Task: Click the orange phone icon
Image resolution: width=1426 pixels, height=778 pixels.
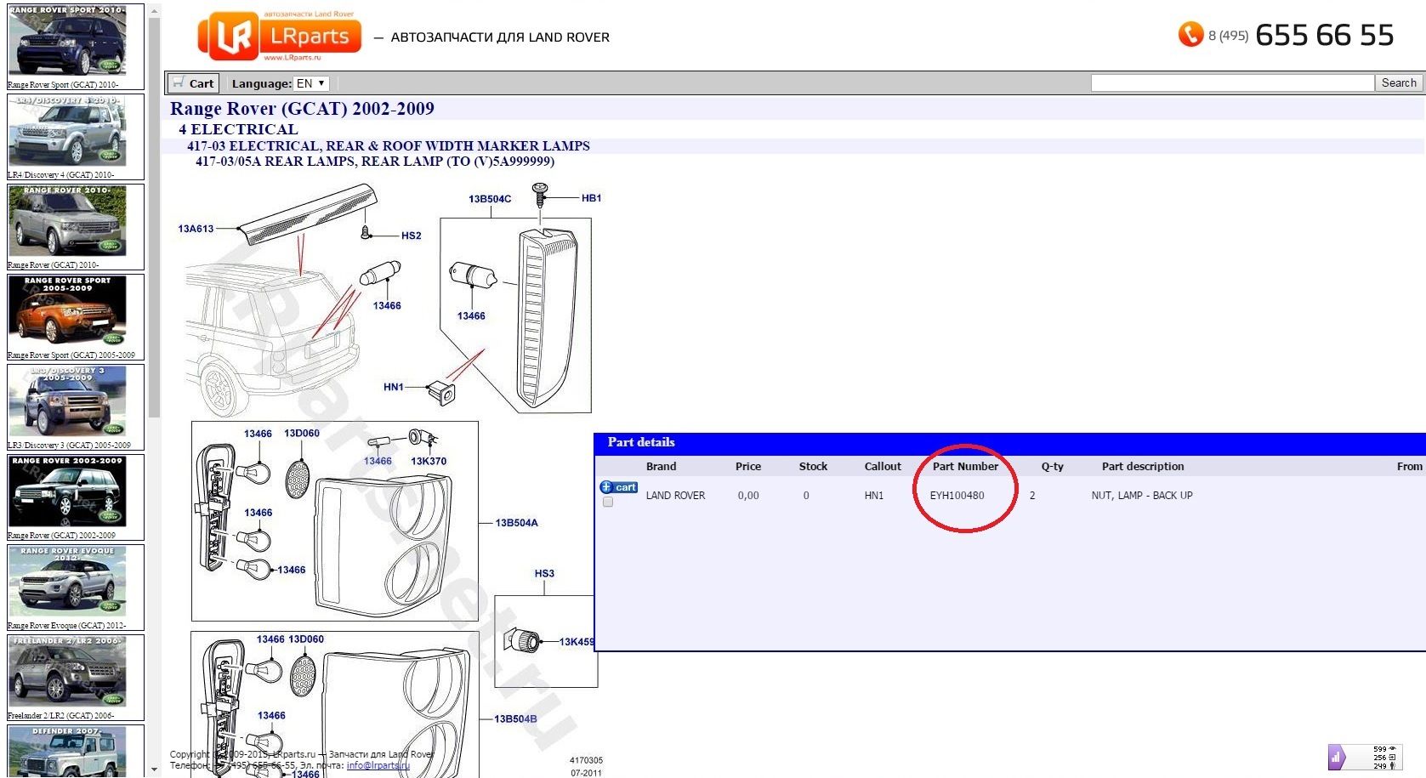Action: [1190, 34]
